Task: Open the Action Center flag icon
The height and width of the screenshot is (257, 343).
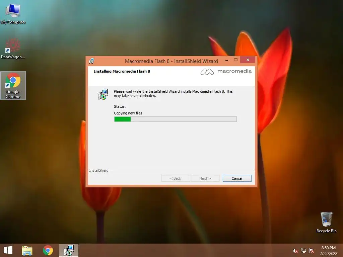Action: click(311, 251)
